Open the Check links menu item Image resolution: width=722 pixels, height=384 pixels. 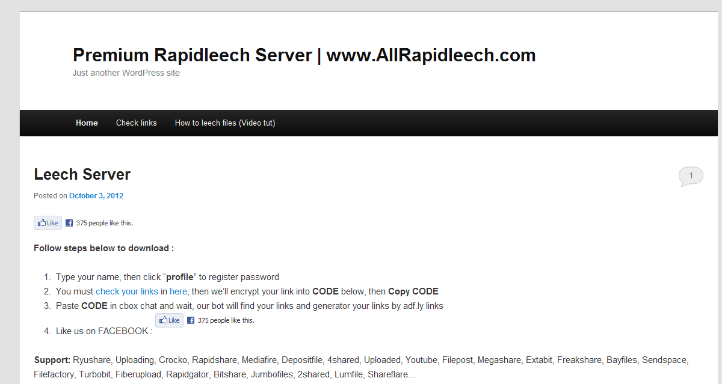pyautogui.click(x=137, y=123)
